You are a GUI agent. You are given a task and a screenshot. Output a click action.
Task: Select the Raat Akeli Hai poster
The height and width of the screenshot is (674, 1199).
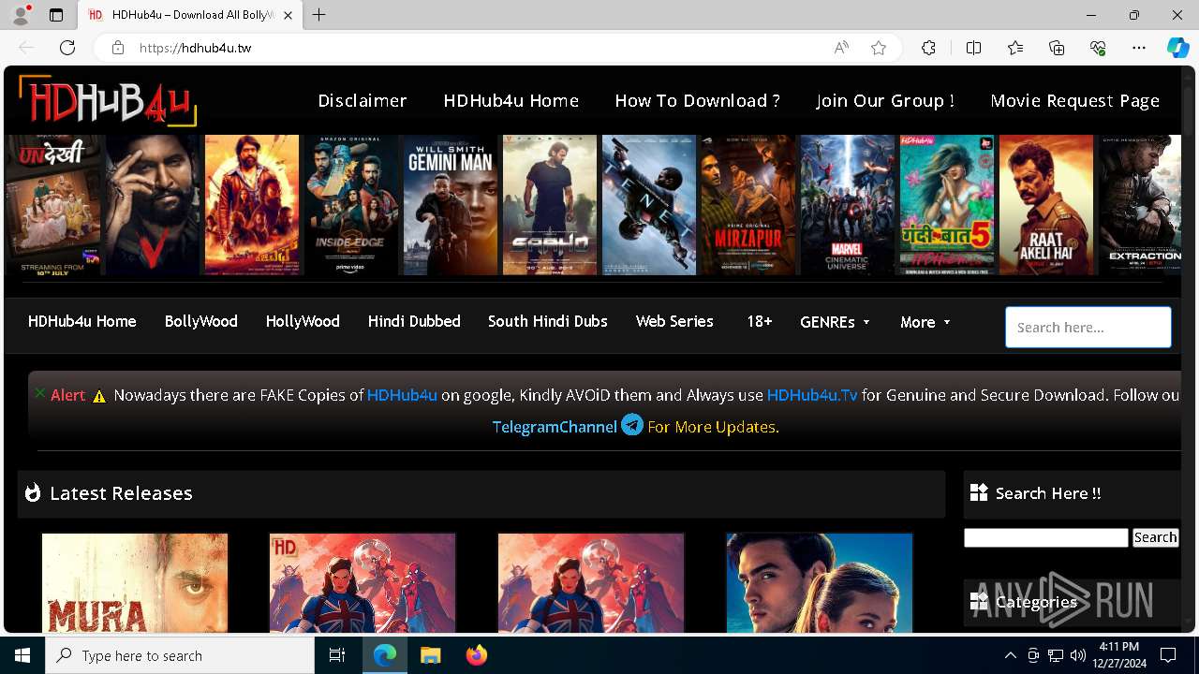pos(1046,205)
